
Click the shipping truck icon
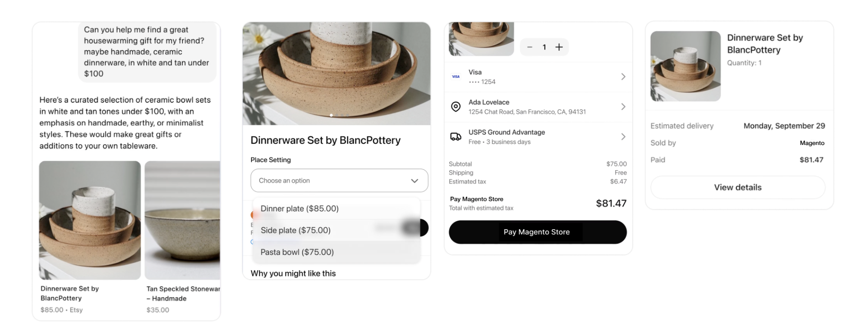click(x=456, y=137)
